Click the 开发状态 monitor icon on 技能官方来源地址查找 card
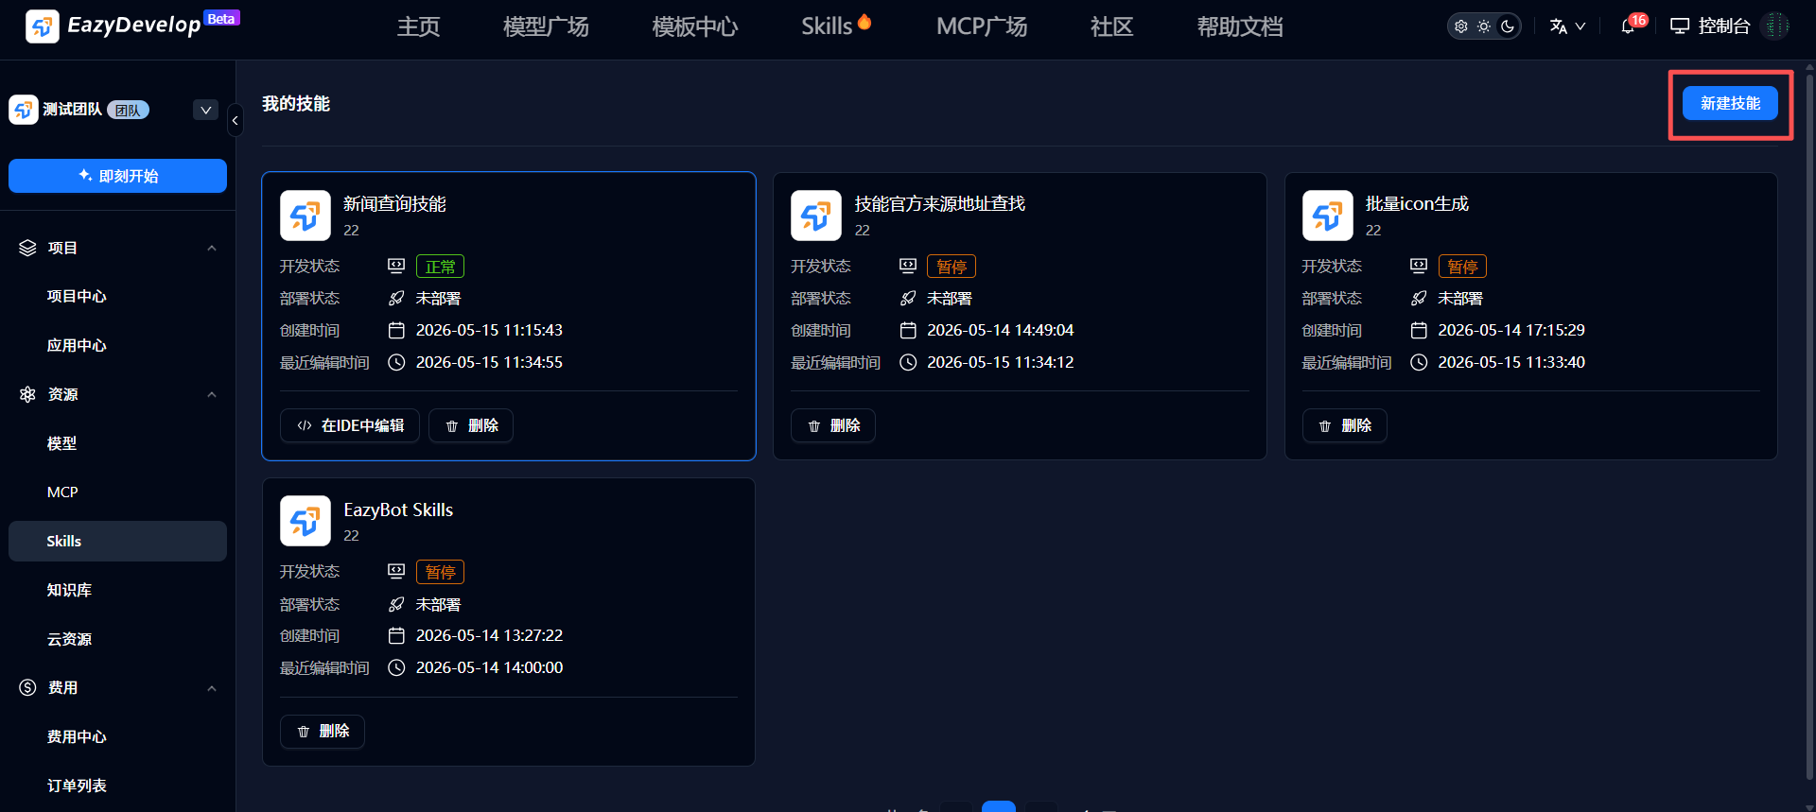 (x=908, y=267)
